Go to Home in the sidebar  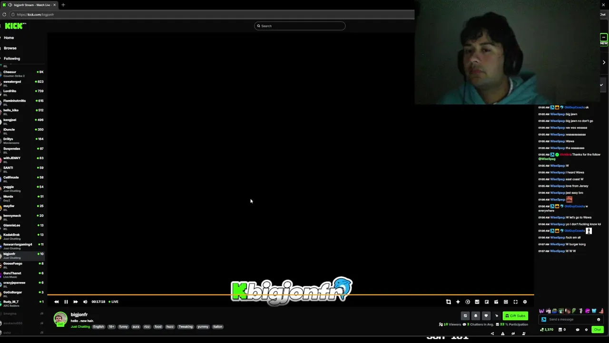pos(9,38)
